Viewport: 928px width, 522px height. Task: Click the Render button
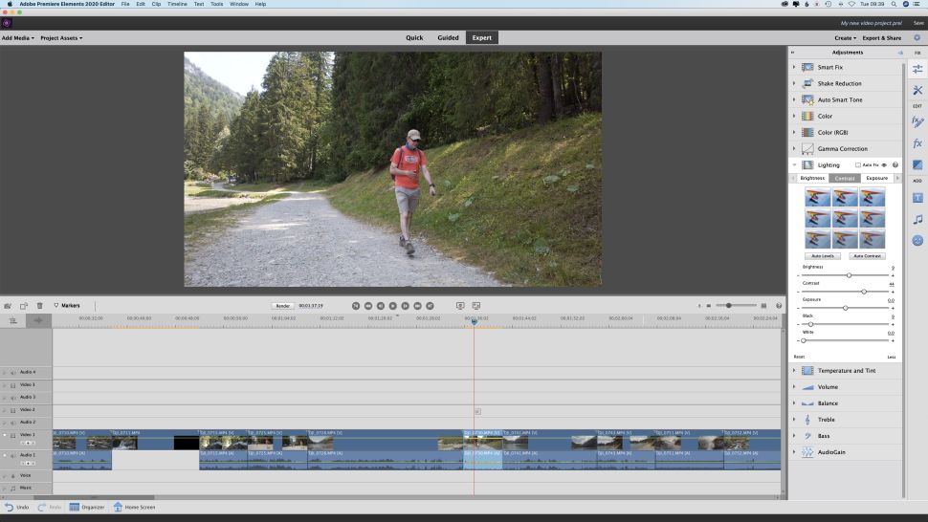coord(283,306)
